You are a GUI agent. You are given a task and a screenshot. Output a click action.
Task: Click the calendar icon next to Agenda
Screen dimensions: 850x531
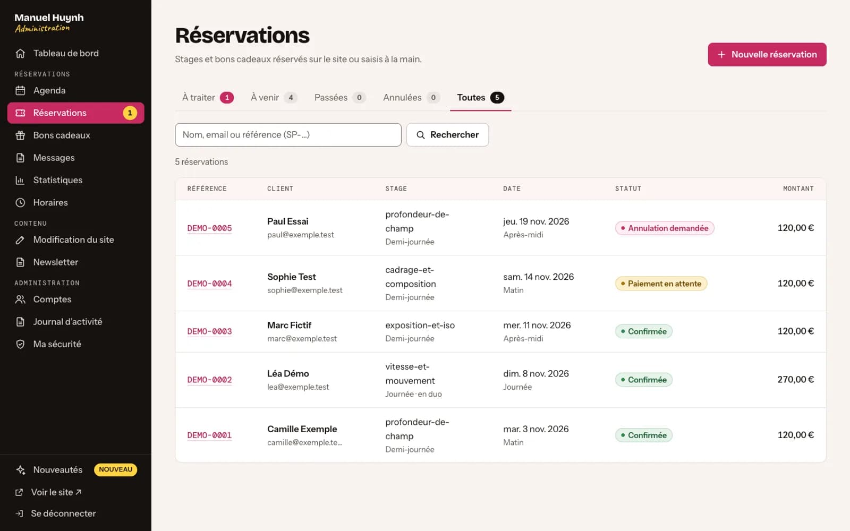pyautogui.click(x=20, y=90)
